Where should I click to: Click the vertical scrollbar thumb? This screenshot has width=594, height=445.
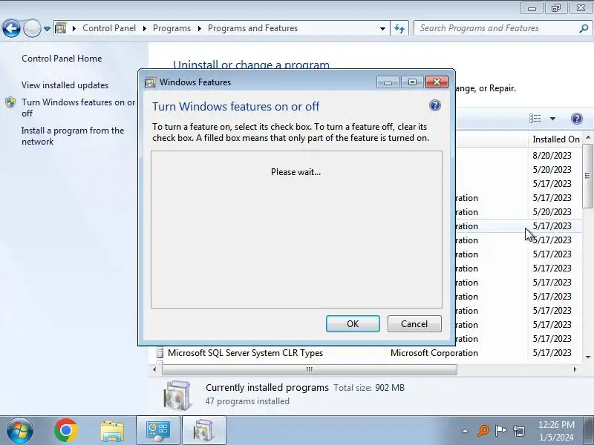pyautogui.click(x=587, y=176)
